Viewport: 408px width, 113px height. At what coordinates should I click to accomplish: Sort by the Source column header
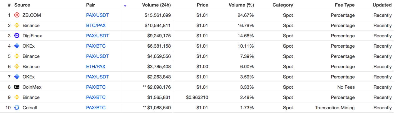22,5
